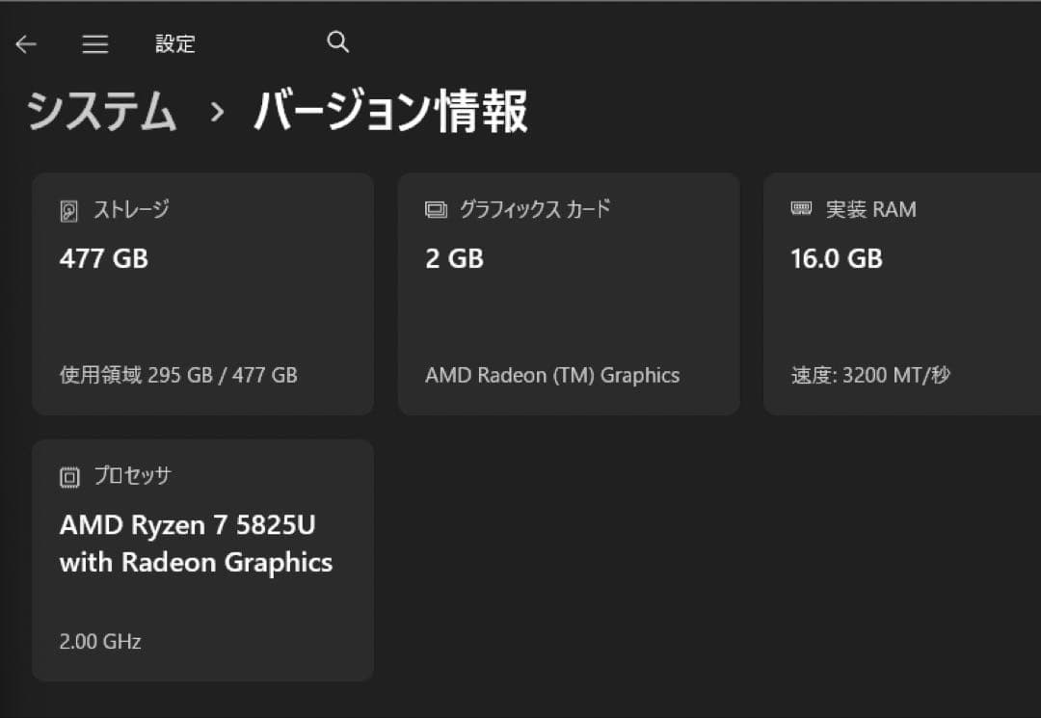
Task: Click the storage drive icon on ストレージ card
Action: 67,208
